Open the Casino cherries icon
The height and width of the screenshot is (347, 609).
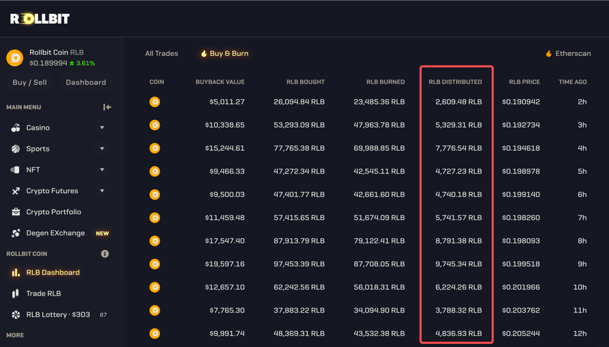click(x=15, y=128)
